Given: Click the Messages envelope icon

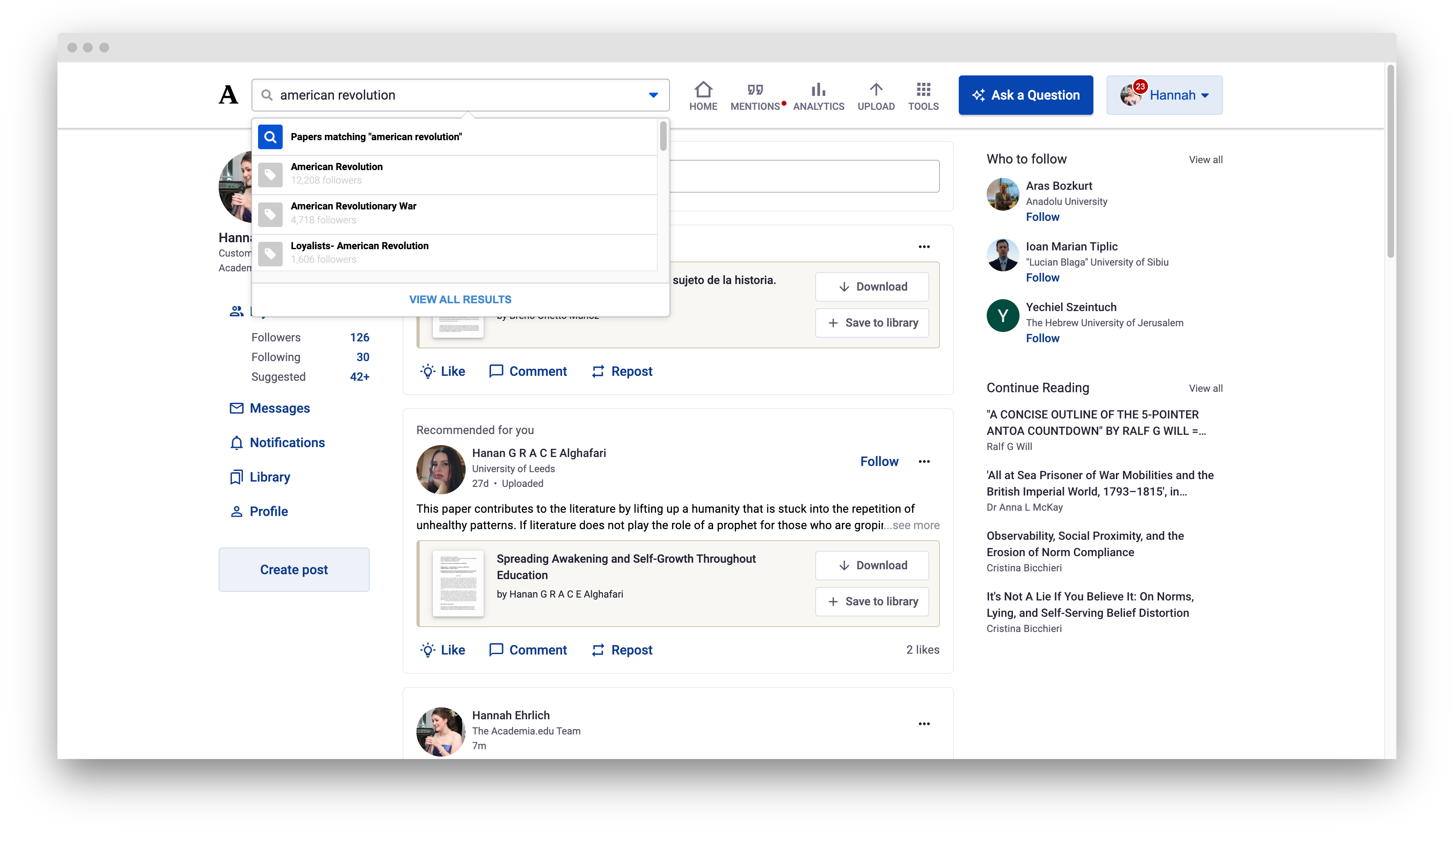Looking at the screenshot, I should click(237, 408).
